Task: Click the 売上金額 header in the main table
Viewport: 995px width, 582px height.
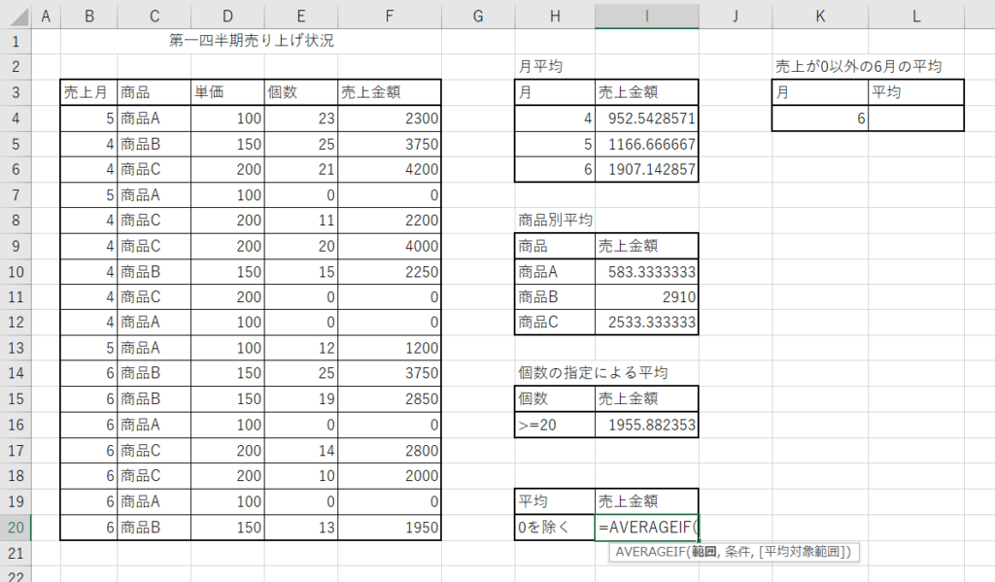Action: coord(389,92)
